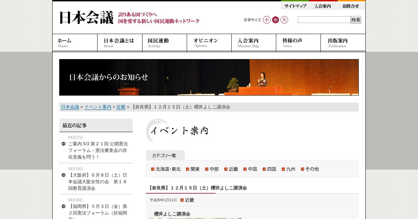Click arrow icon next to 中部

pos(207,169)
